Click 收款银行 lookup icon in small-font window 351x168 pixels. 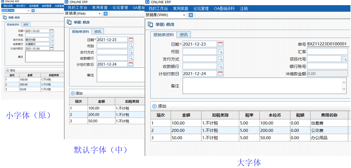coord(52,44)
